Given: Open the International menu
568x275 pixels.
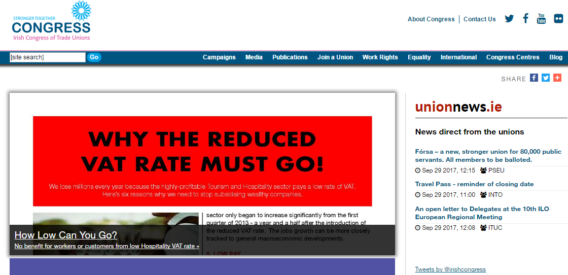Looking at the screenshot, I should click(458, 57).
